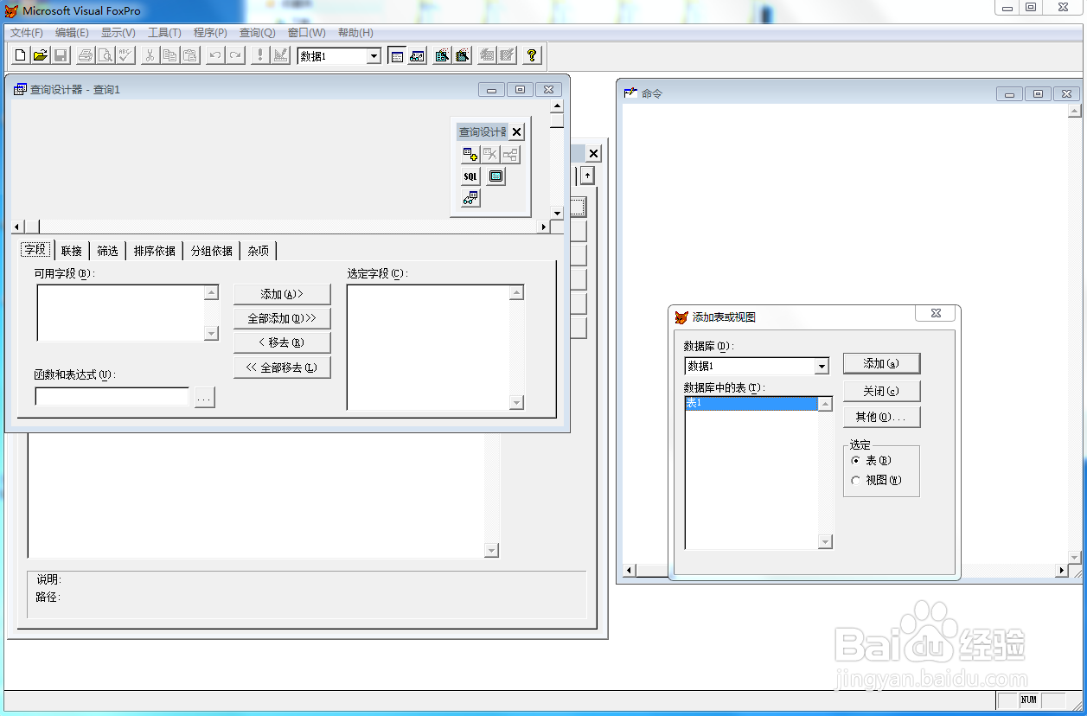Open the Data Session window icon

point(418,56)
